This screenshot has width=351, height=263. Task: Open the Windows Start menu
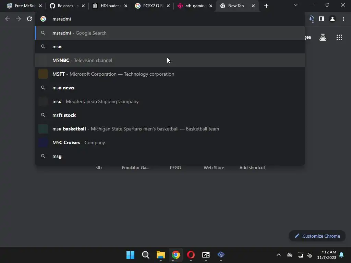(x=130, y=255)
